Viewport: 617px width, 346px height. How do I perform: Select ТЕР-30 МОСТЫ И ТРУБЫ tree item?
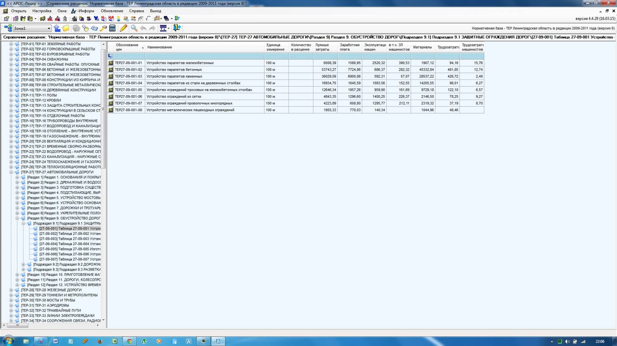pyautogui.click(x=48, y=300)
